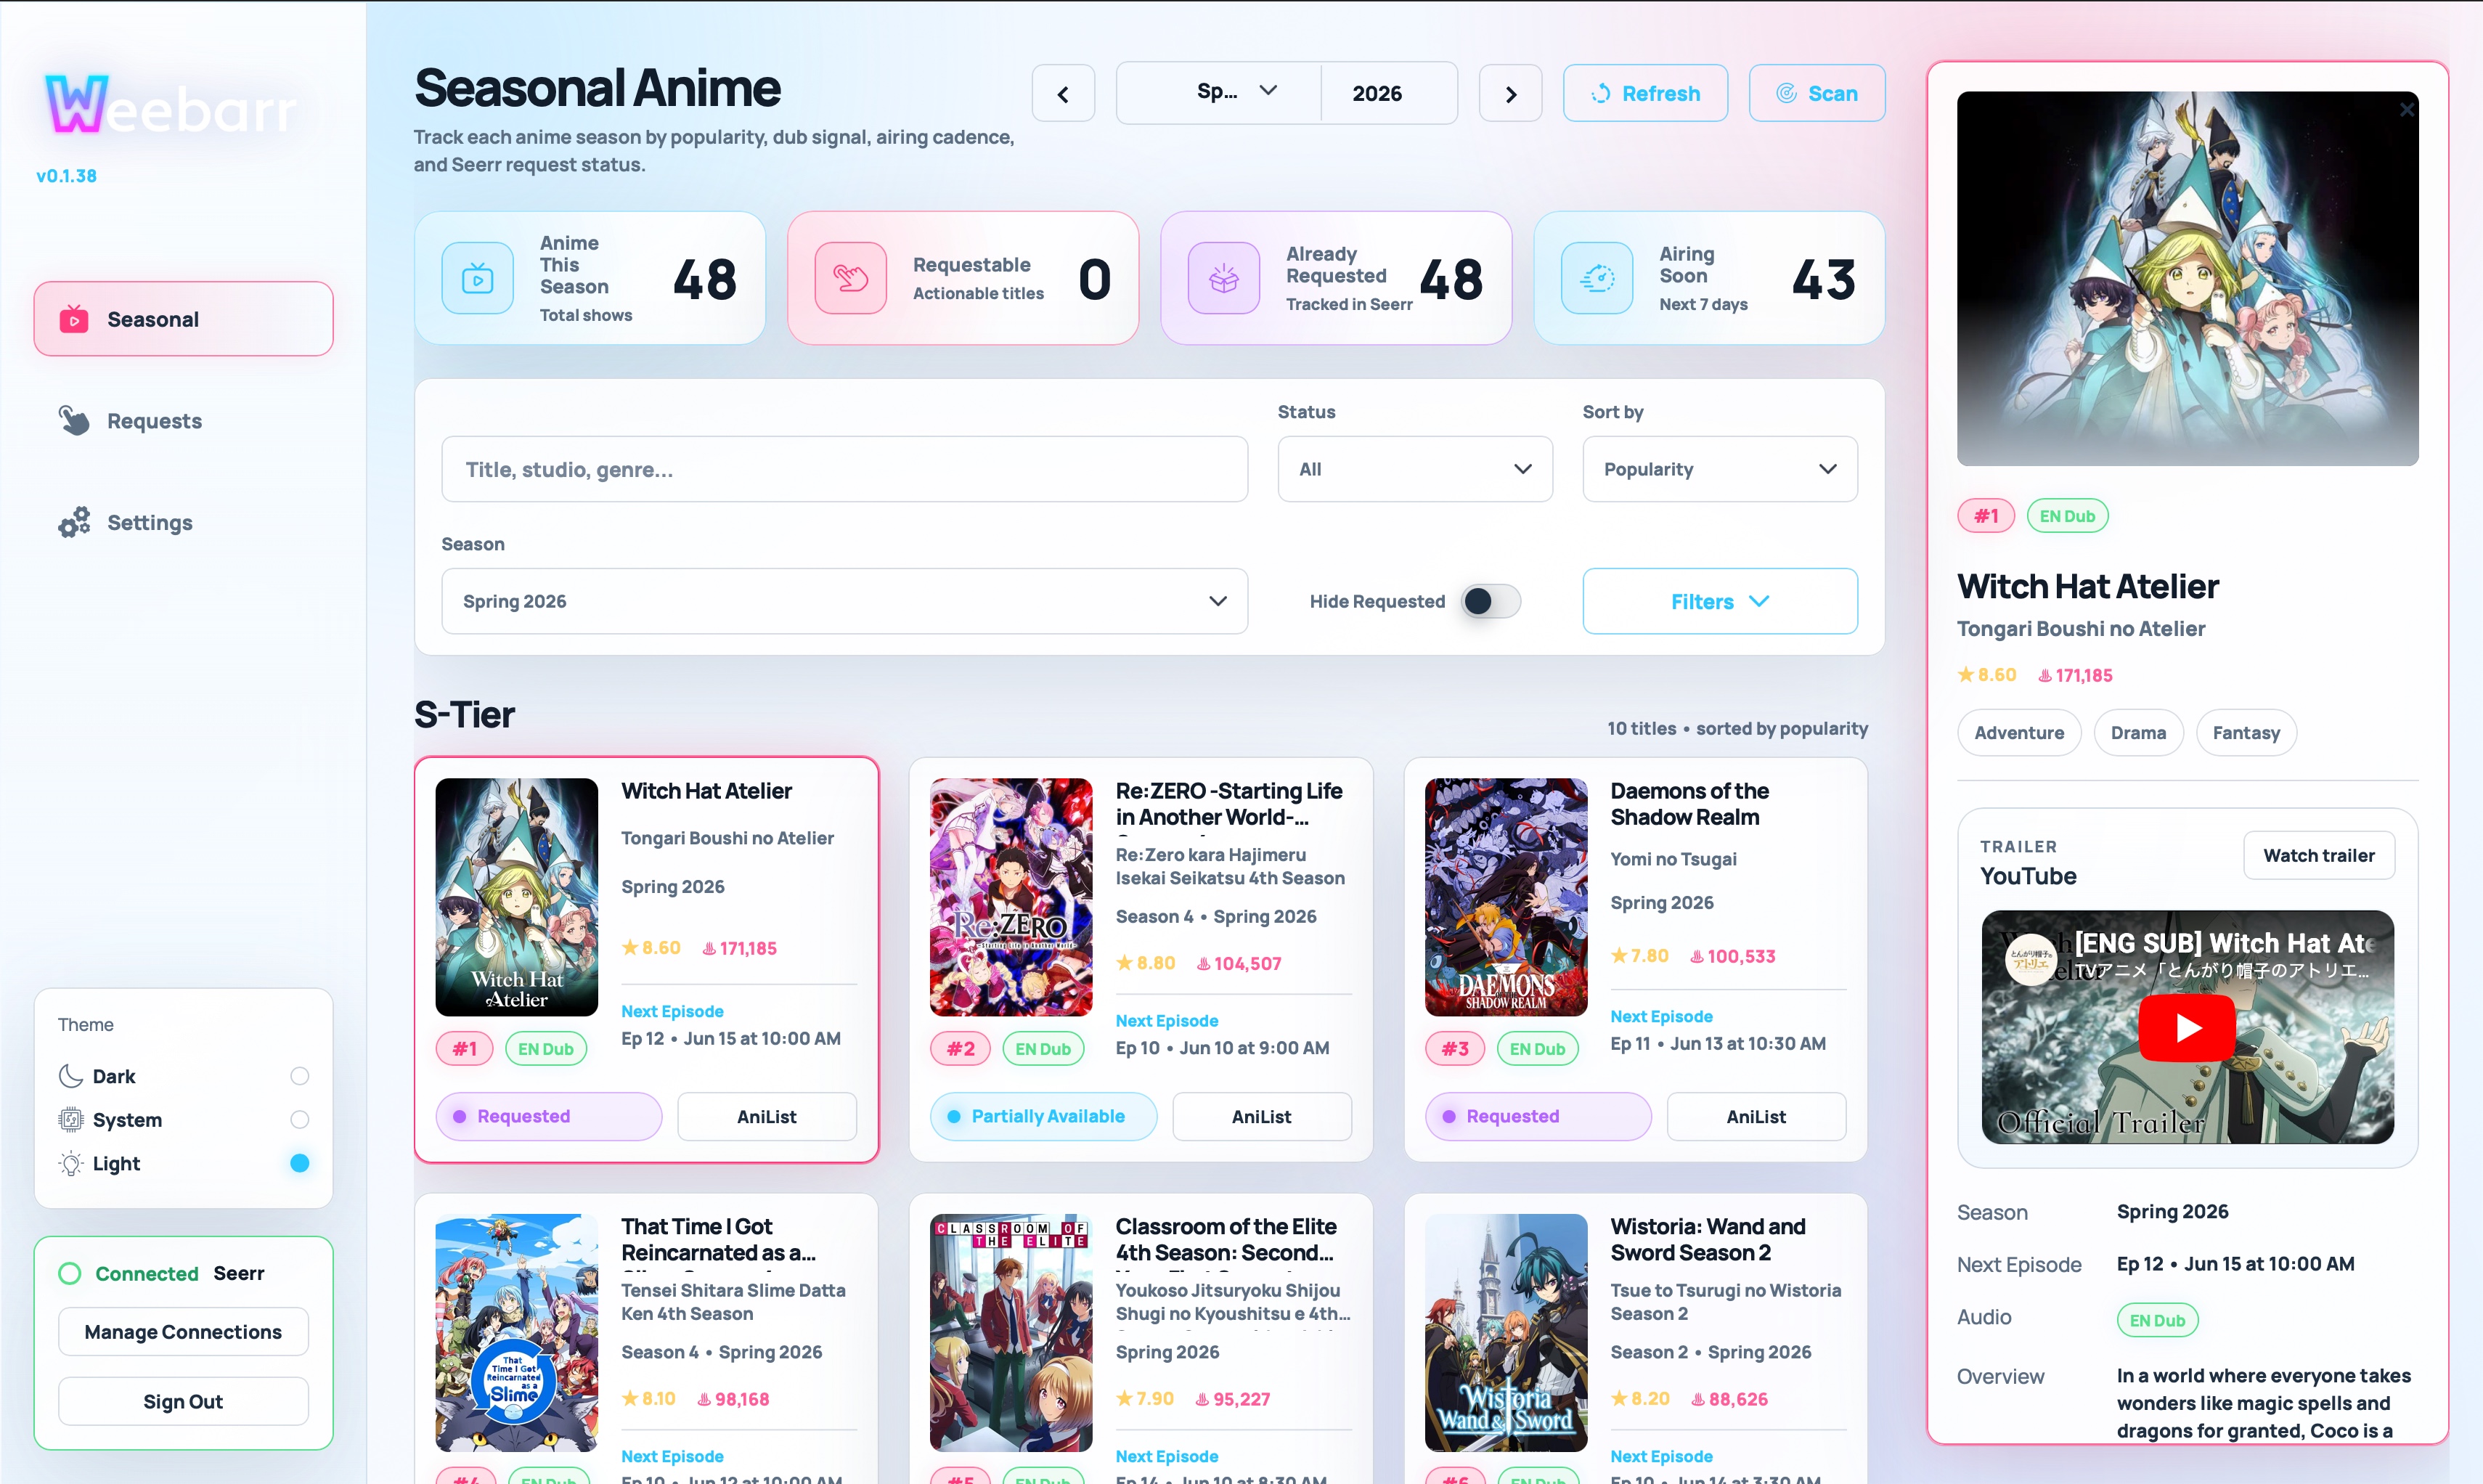2483x1484 pixels.
Task: Click Partially Available status on Re:ZERO card
Action: click(x=1043, y=1117)
